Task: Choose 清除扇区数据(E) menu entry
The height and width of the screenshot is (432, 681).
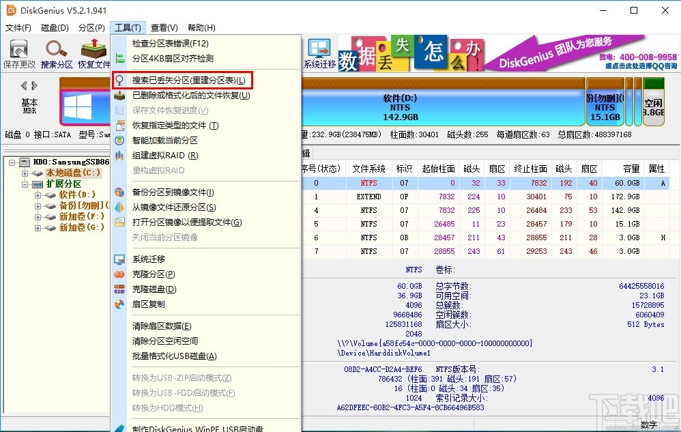Action: coord(162,326)
